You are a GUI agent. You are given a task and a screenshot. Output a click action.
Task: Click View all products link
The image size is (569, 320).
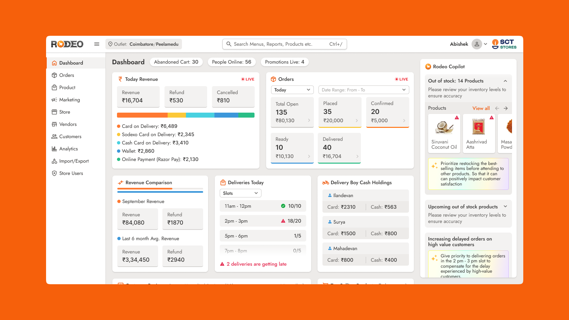[481, 108]
